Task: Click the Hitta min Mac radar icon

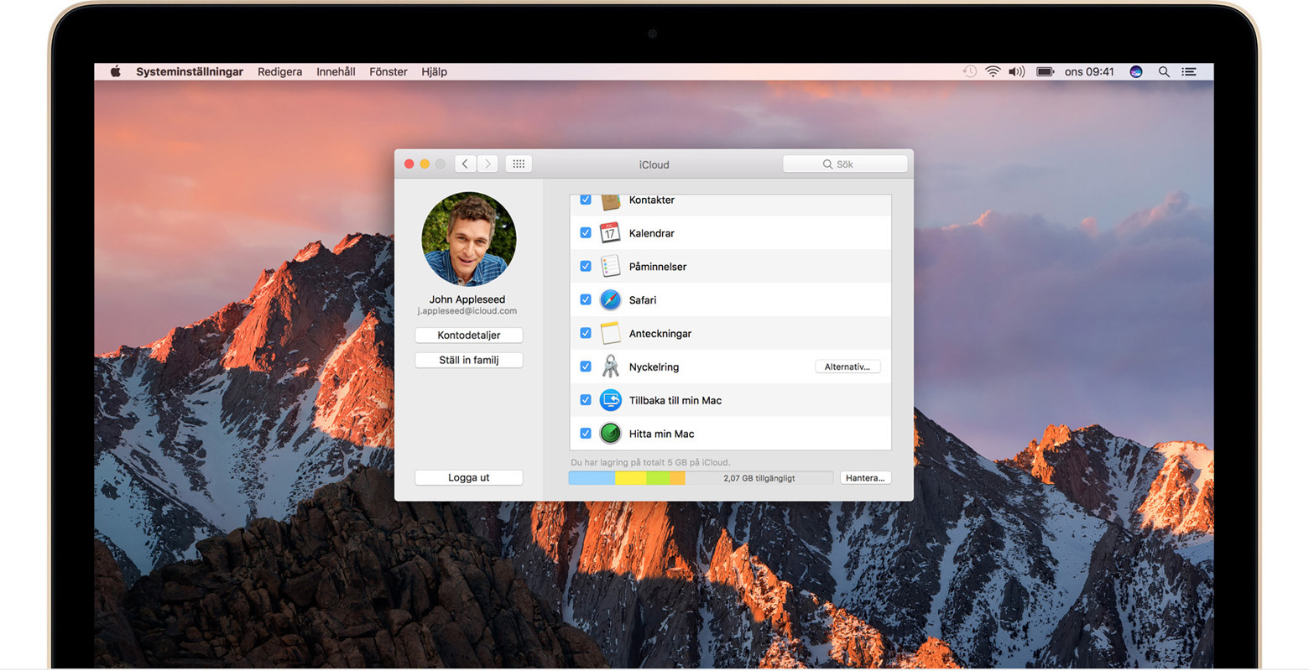Action: [610, 434]
